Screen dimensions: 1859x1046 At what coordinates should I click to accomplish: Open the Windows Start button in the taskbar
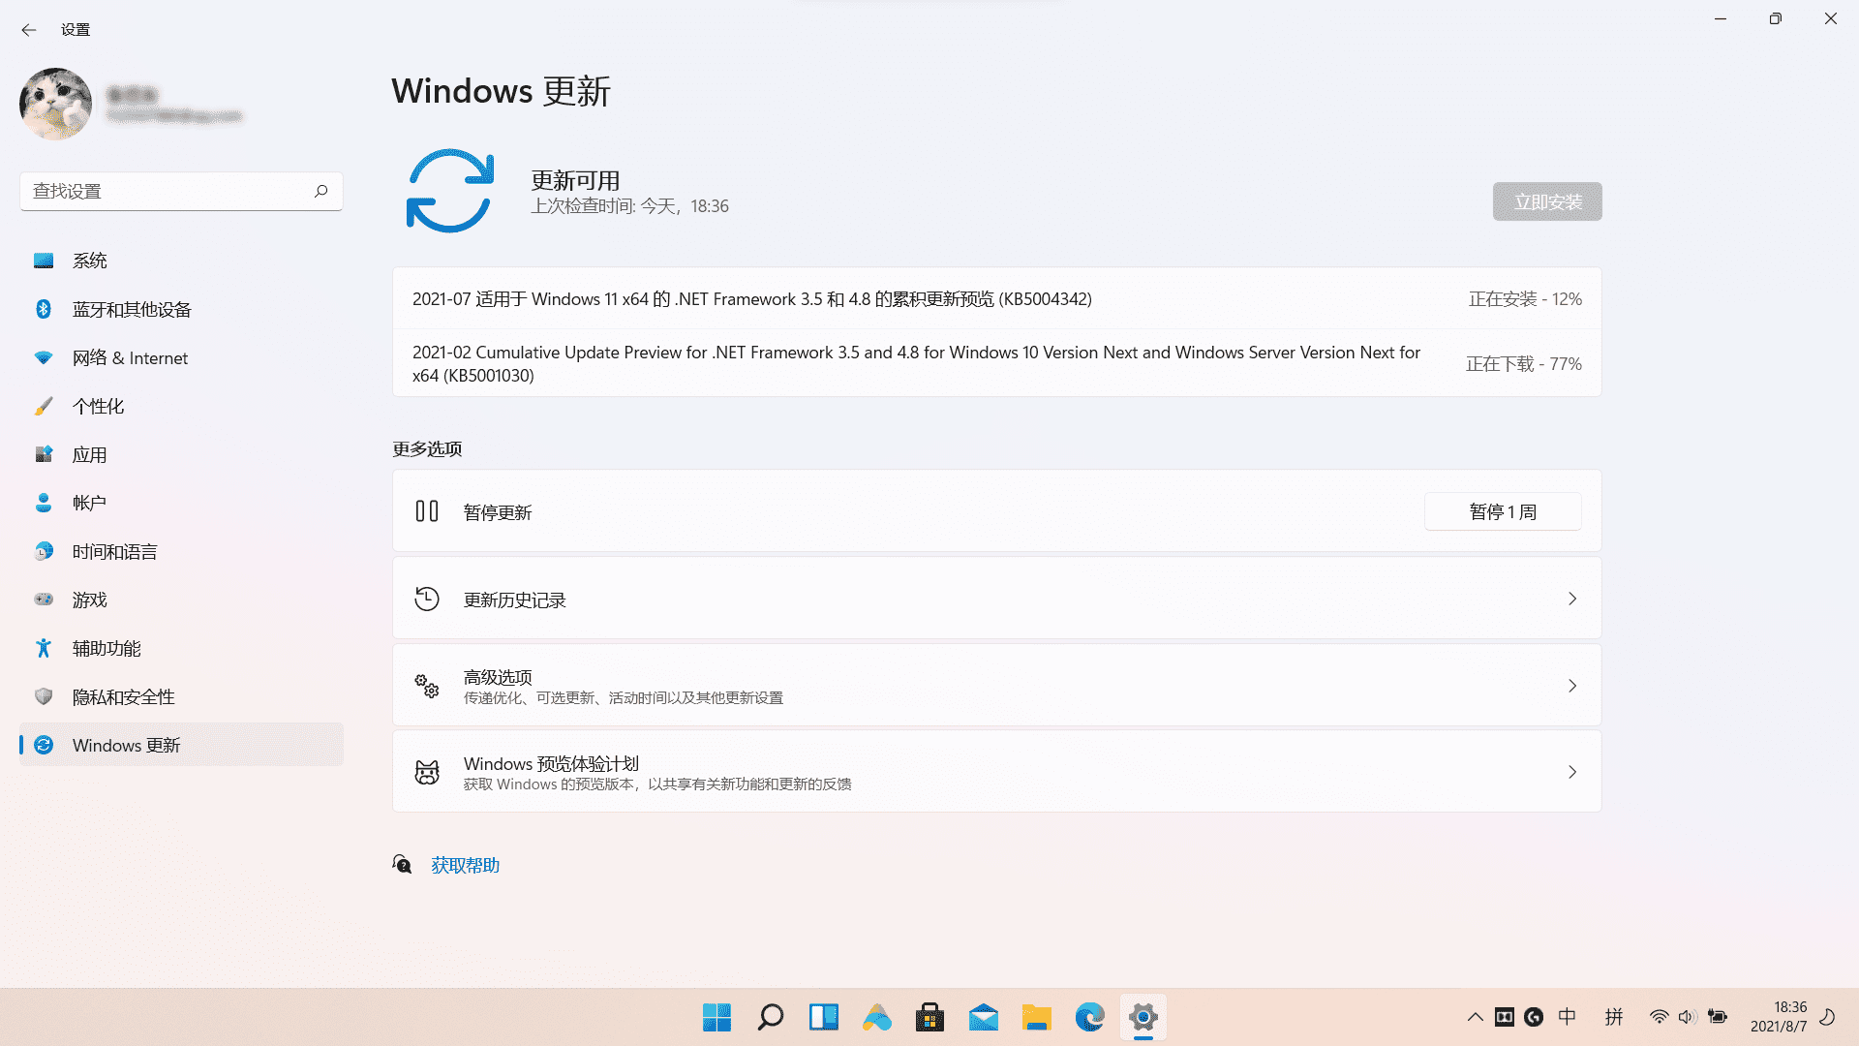pos(716,1017)
